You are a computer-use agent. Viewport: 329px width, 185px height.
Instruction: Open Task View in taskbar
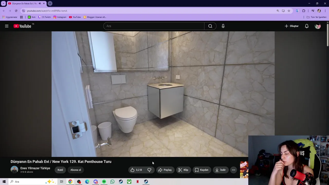pos(62,182)
